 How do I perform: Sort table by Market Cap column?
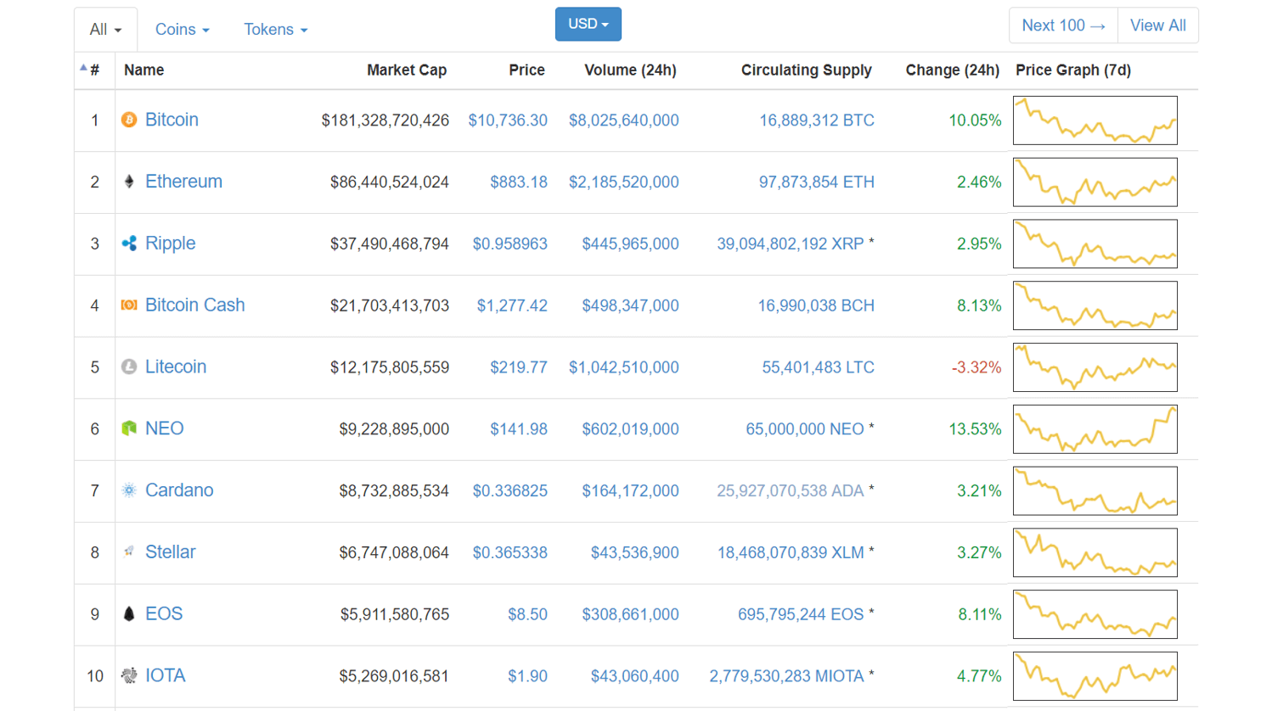pyautogui.click(x=407, y=70)
